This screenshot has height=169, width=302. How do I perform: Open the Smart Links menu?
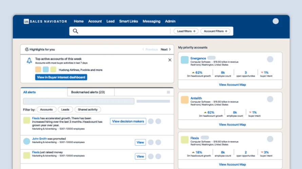(129, 21)
